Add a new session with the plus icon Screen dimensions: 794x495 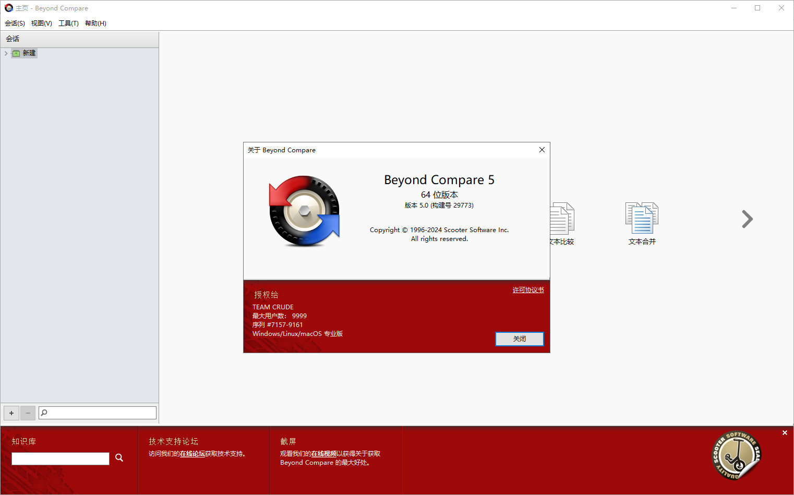[x=11, y=413]
